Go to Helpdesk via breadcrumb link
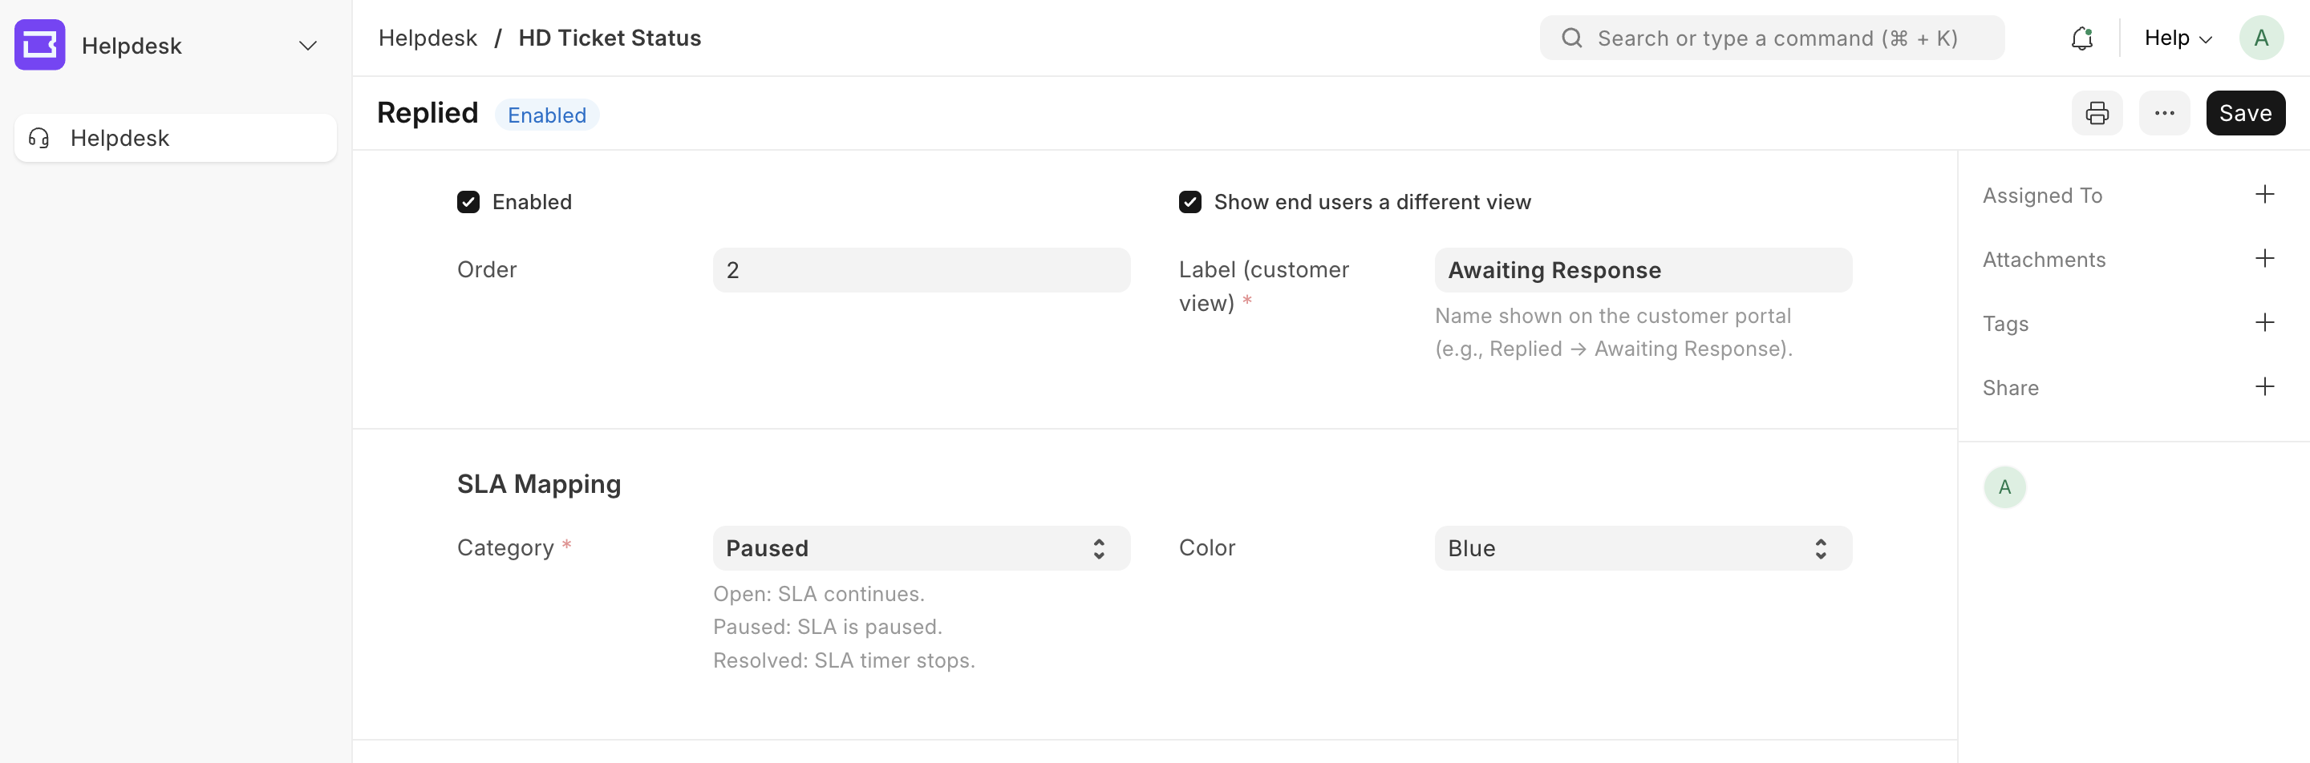 click(428, 38)
